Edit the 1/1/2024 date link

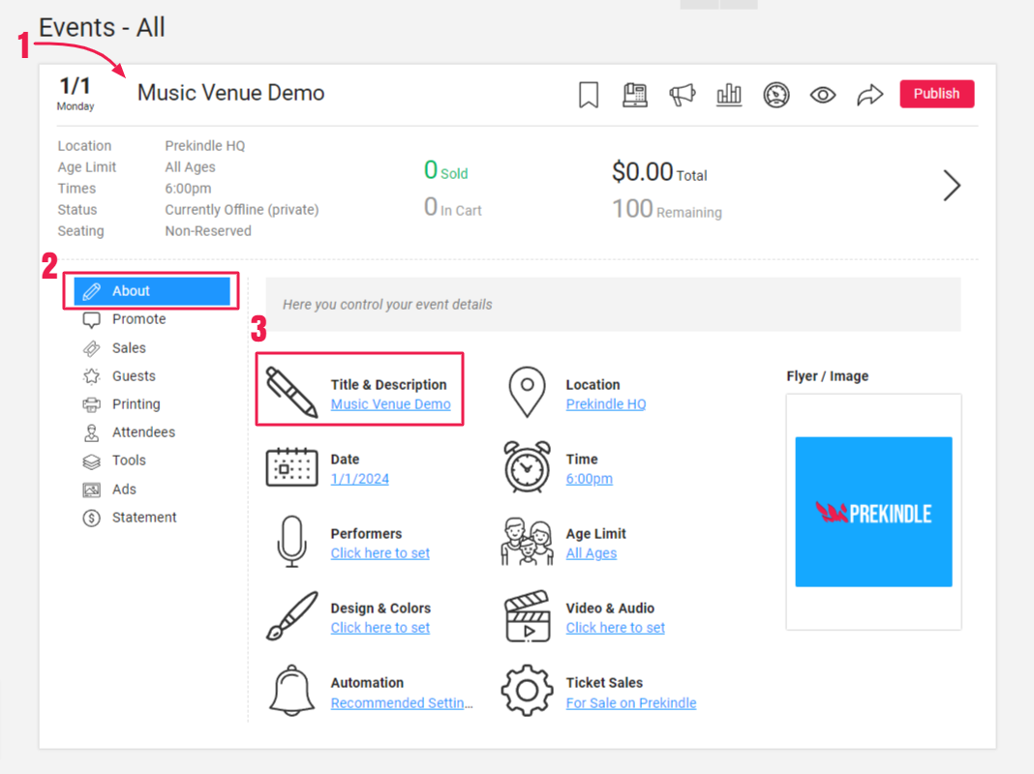pos(360,479)
